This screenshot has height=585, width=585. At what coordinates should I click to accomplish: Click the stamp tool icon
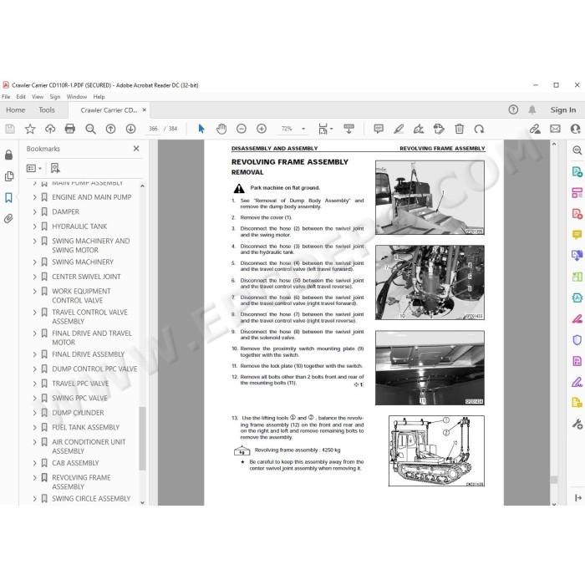coord(439,129)
